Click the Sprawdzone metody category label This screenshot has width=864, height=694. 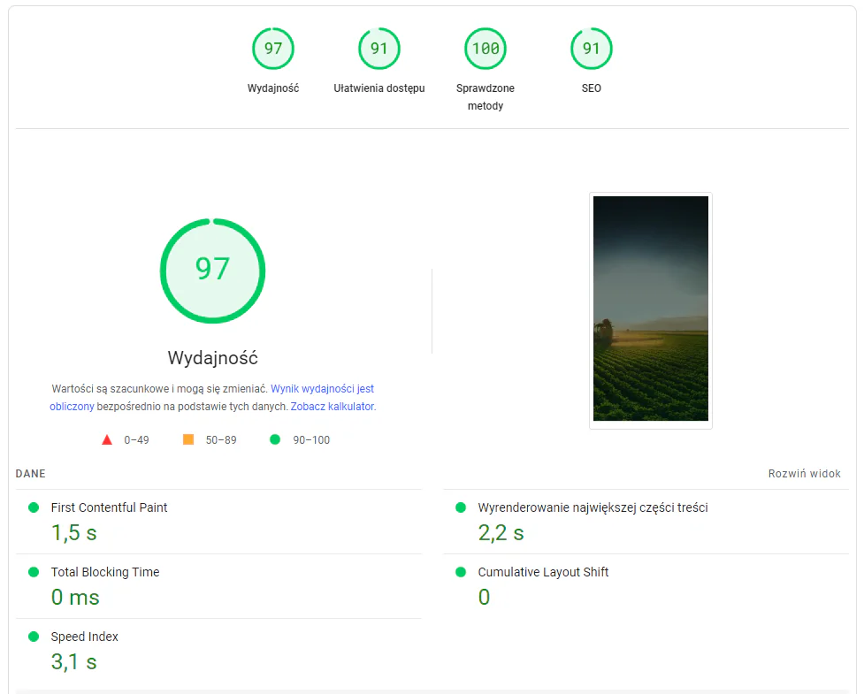pos(486,97)
